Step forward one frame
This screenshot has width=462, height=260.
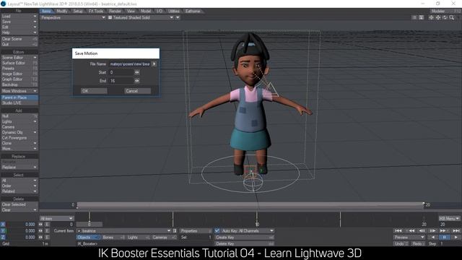point(432,231)
